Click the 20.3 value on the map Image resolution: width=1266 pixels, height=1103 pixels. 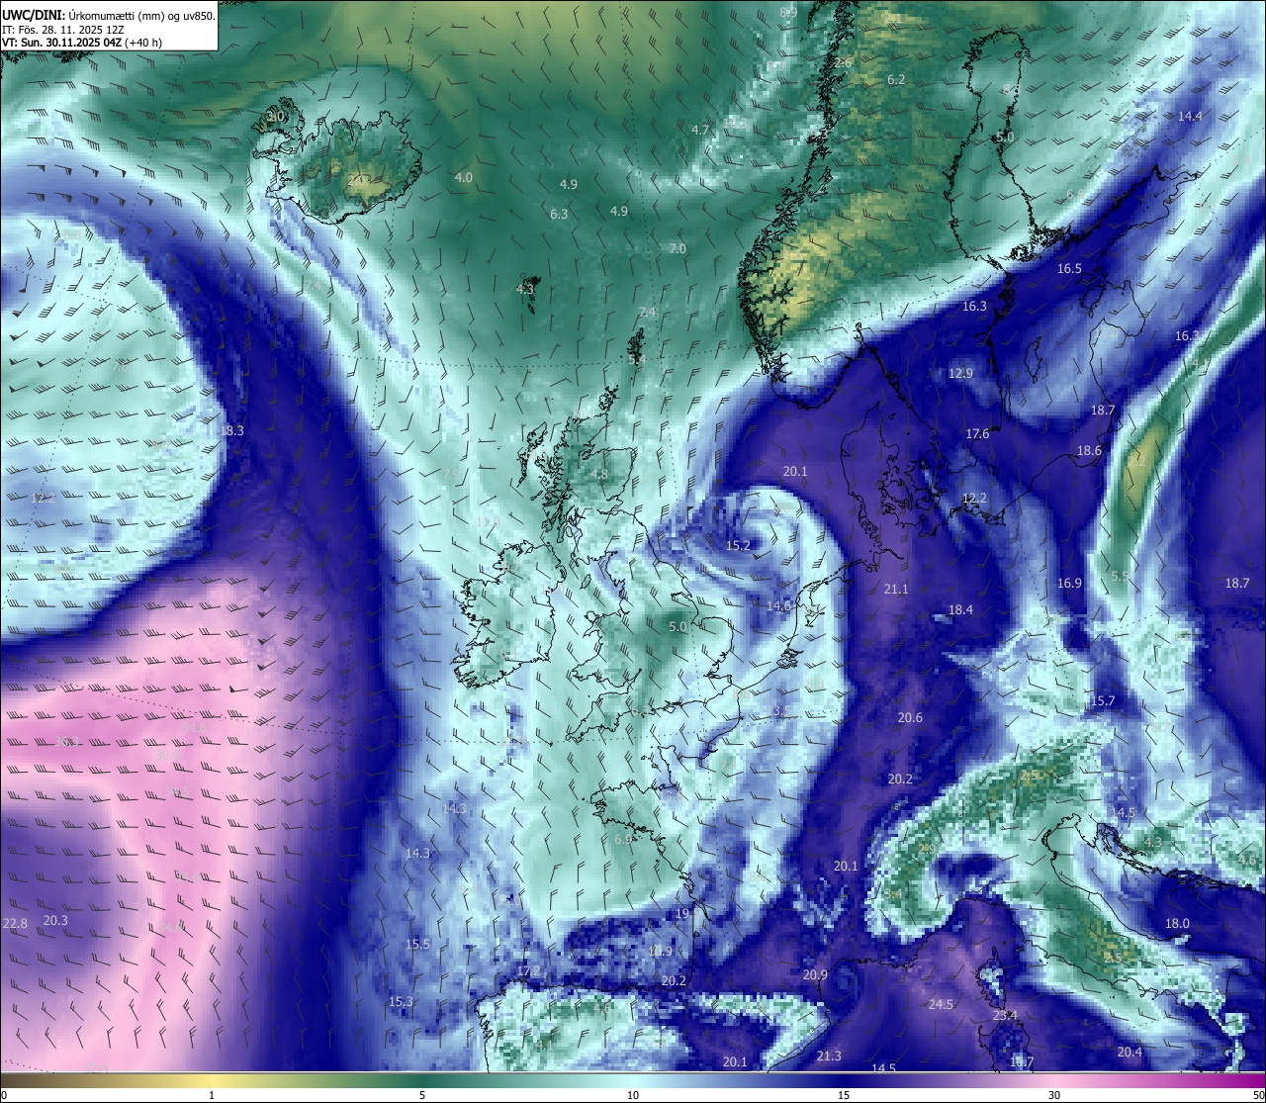55,920
